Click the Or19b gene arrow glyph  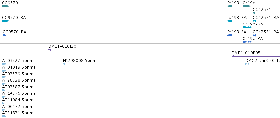[247, 6]
